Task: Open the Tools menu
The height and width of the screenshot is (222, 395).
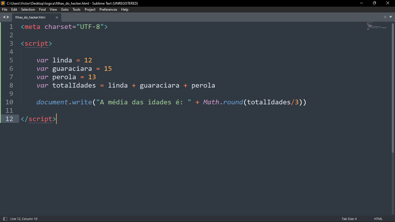Action: point(77,10)
